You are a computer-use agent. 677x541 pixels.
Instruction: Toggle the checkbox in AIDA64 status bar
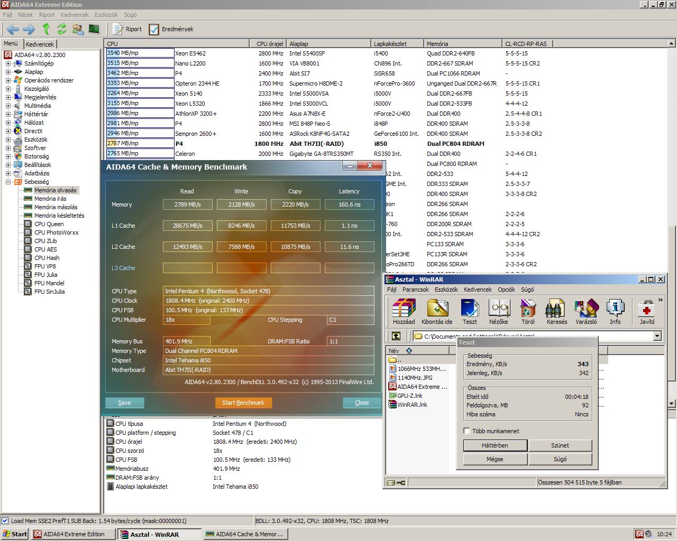[x=5, y=521]
